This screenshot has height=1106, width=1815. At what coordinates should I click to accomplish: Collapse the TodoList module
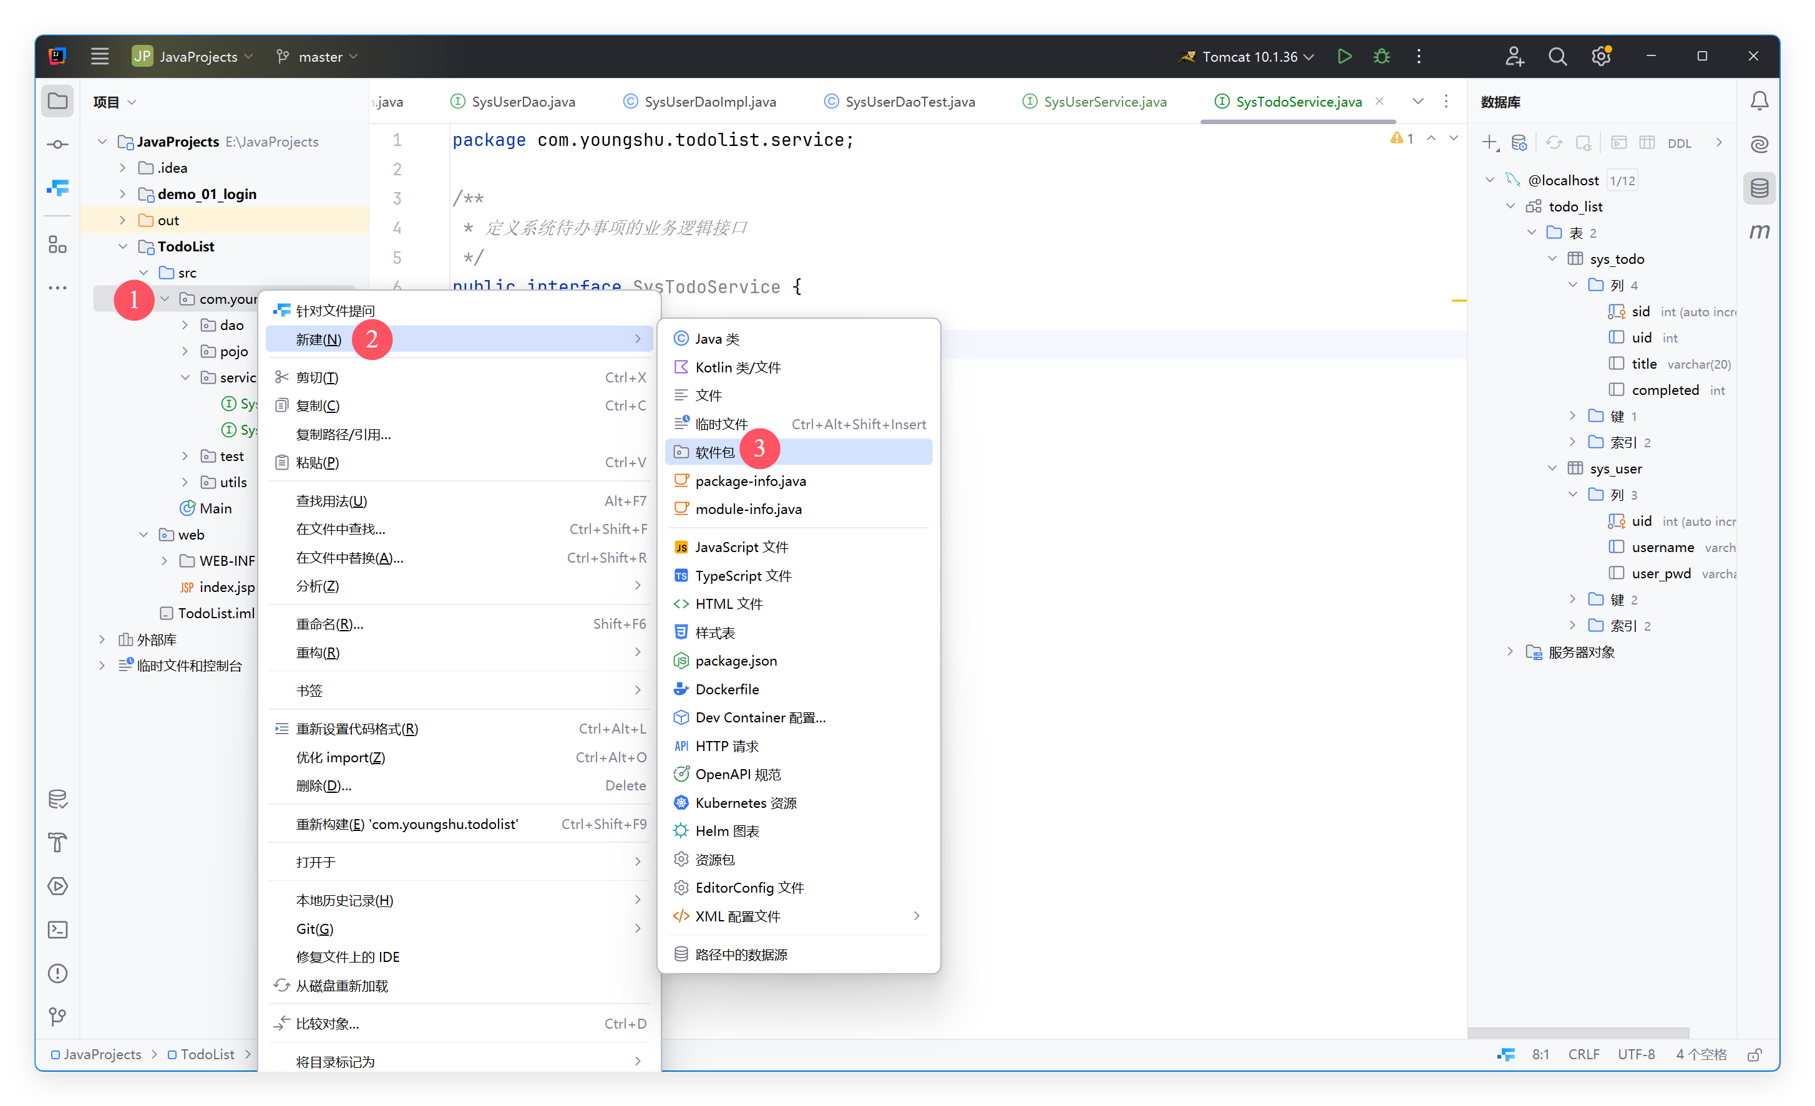click(122, 246)
